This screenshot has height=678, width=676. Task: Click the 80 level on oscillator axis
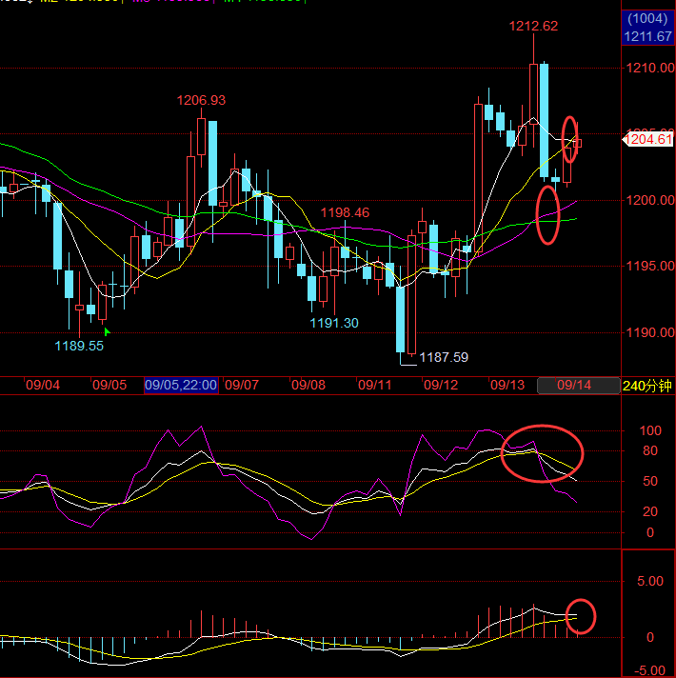[650, 451]
